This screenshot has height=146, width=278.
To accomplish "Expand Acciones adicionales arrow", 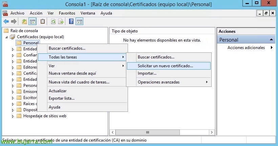I will click(x=272, y=47).
